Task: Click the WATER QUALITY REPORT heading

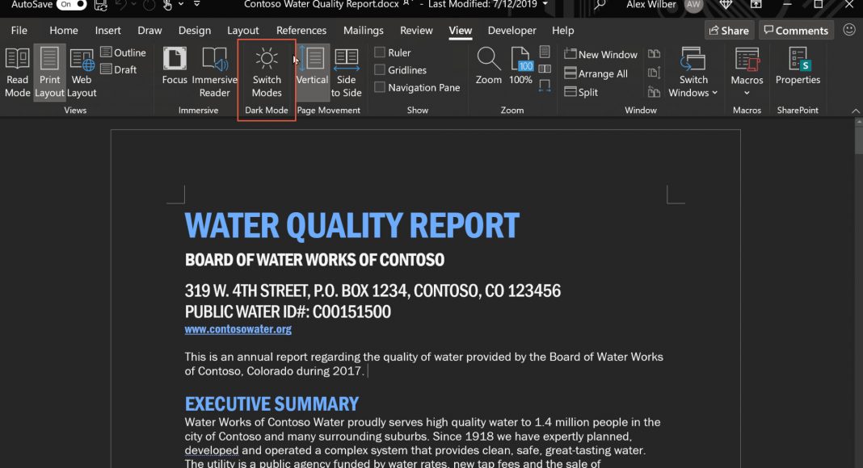Action: tap(352, 225)
